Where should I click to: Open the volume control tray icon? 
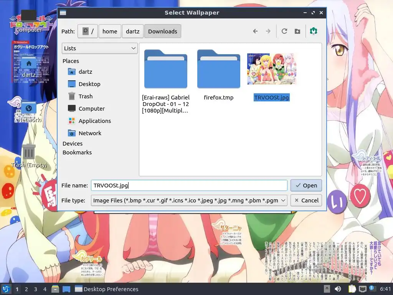point(338,289)
